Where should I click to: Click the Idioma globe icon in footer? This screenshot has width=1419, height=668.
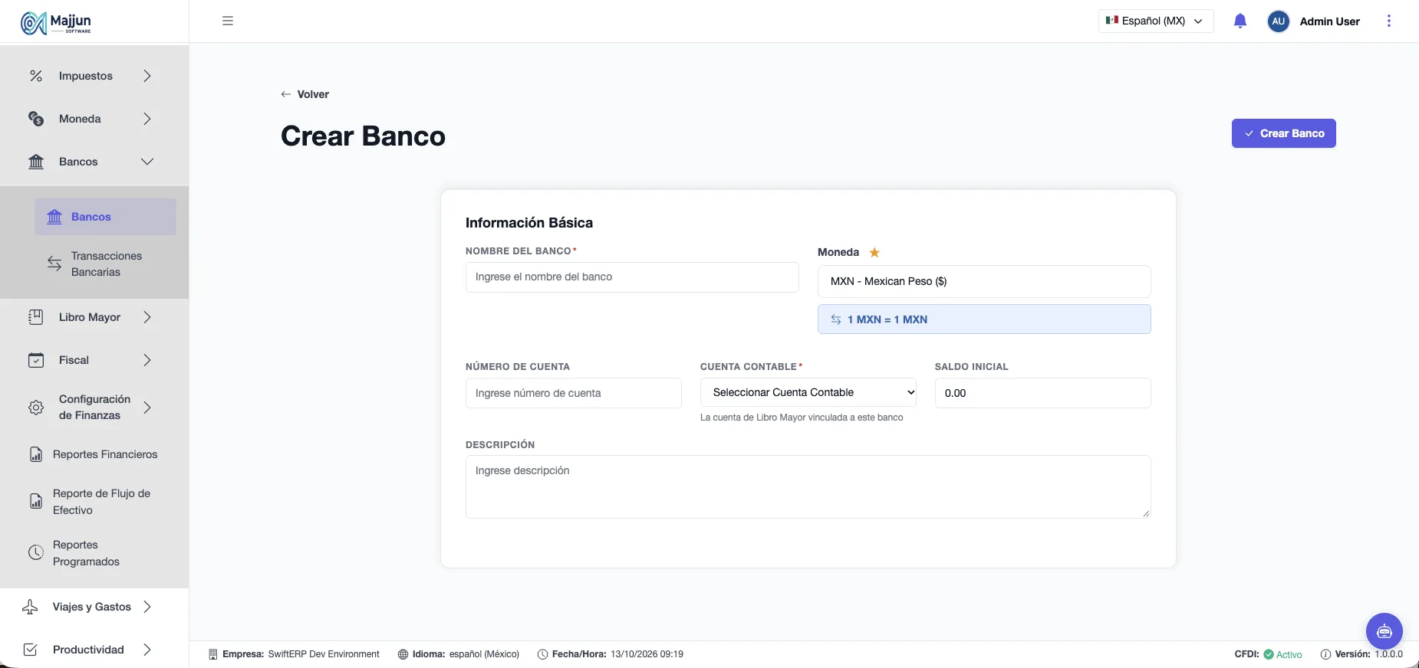pyautogui.click(x=403, y=654)
